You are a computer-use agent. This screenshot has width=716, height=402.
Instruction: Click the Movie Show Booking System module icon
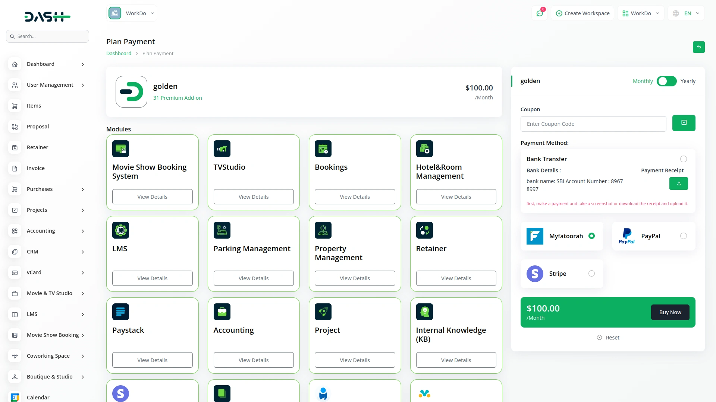[120, 149]
